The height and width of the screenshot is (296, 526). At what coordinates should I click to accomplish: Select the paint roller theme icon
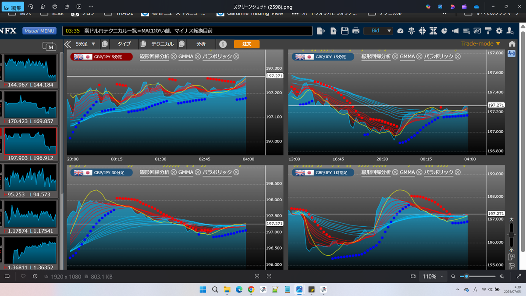488,31
